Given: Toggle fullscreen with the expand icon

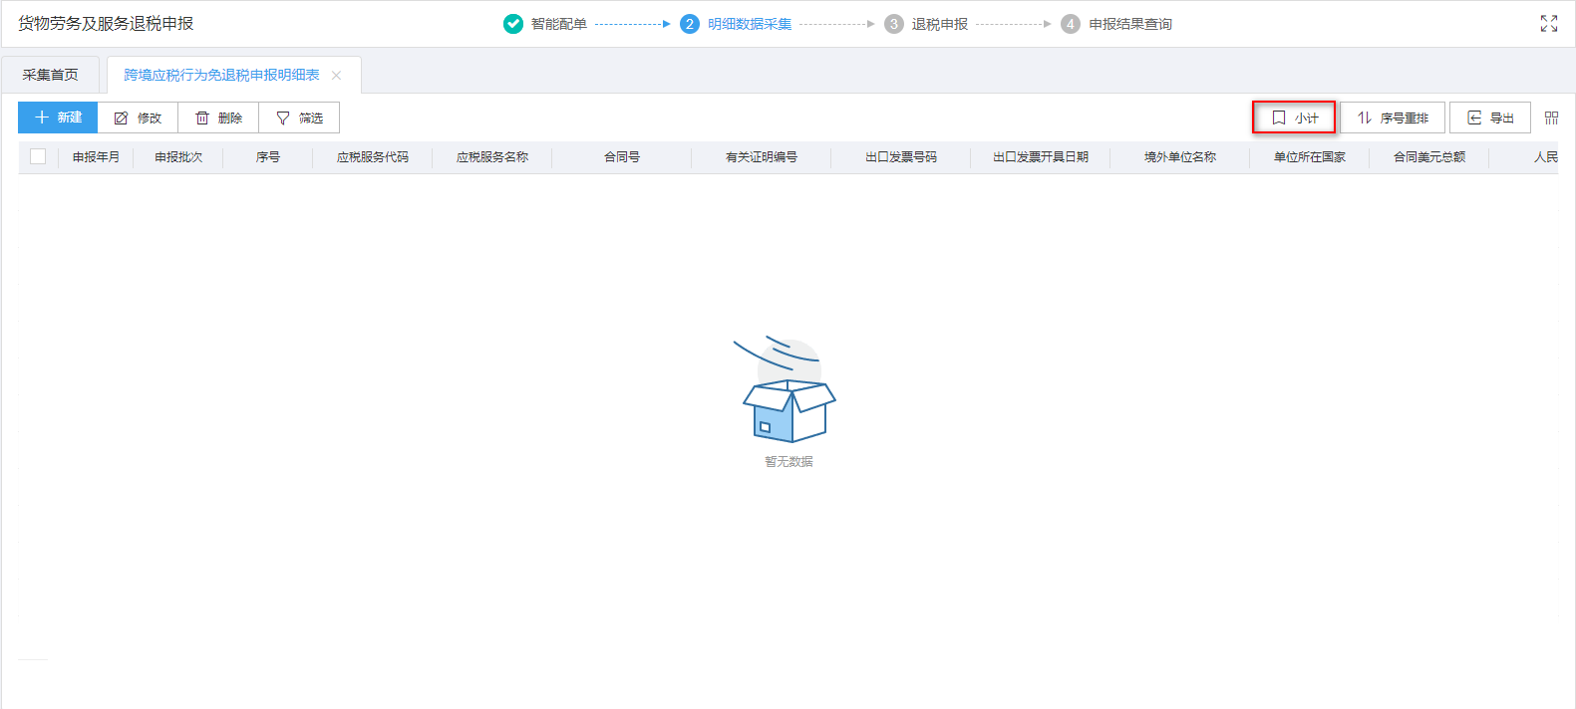Looking at the screenshot, I should 1549,24.
